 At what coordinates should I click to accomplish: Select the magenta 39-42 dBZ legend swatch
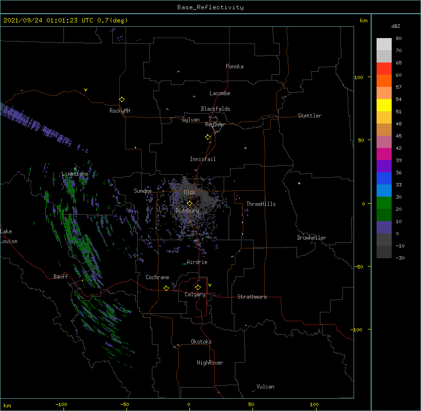coord(384,154)
